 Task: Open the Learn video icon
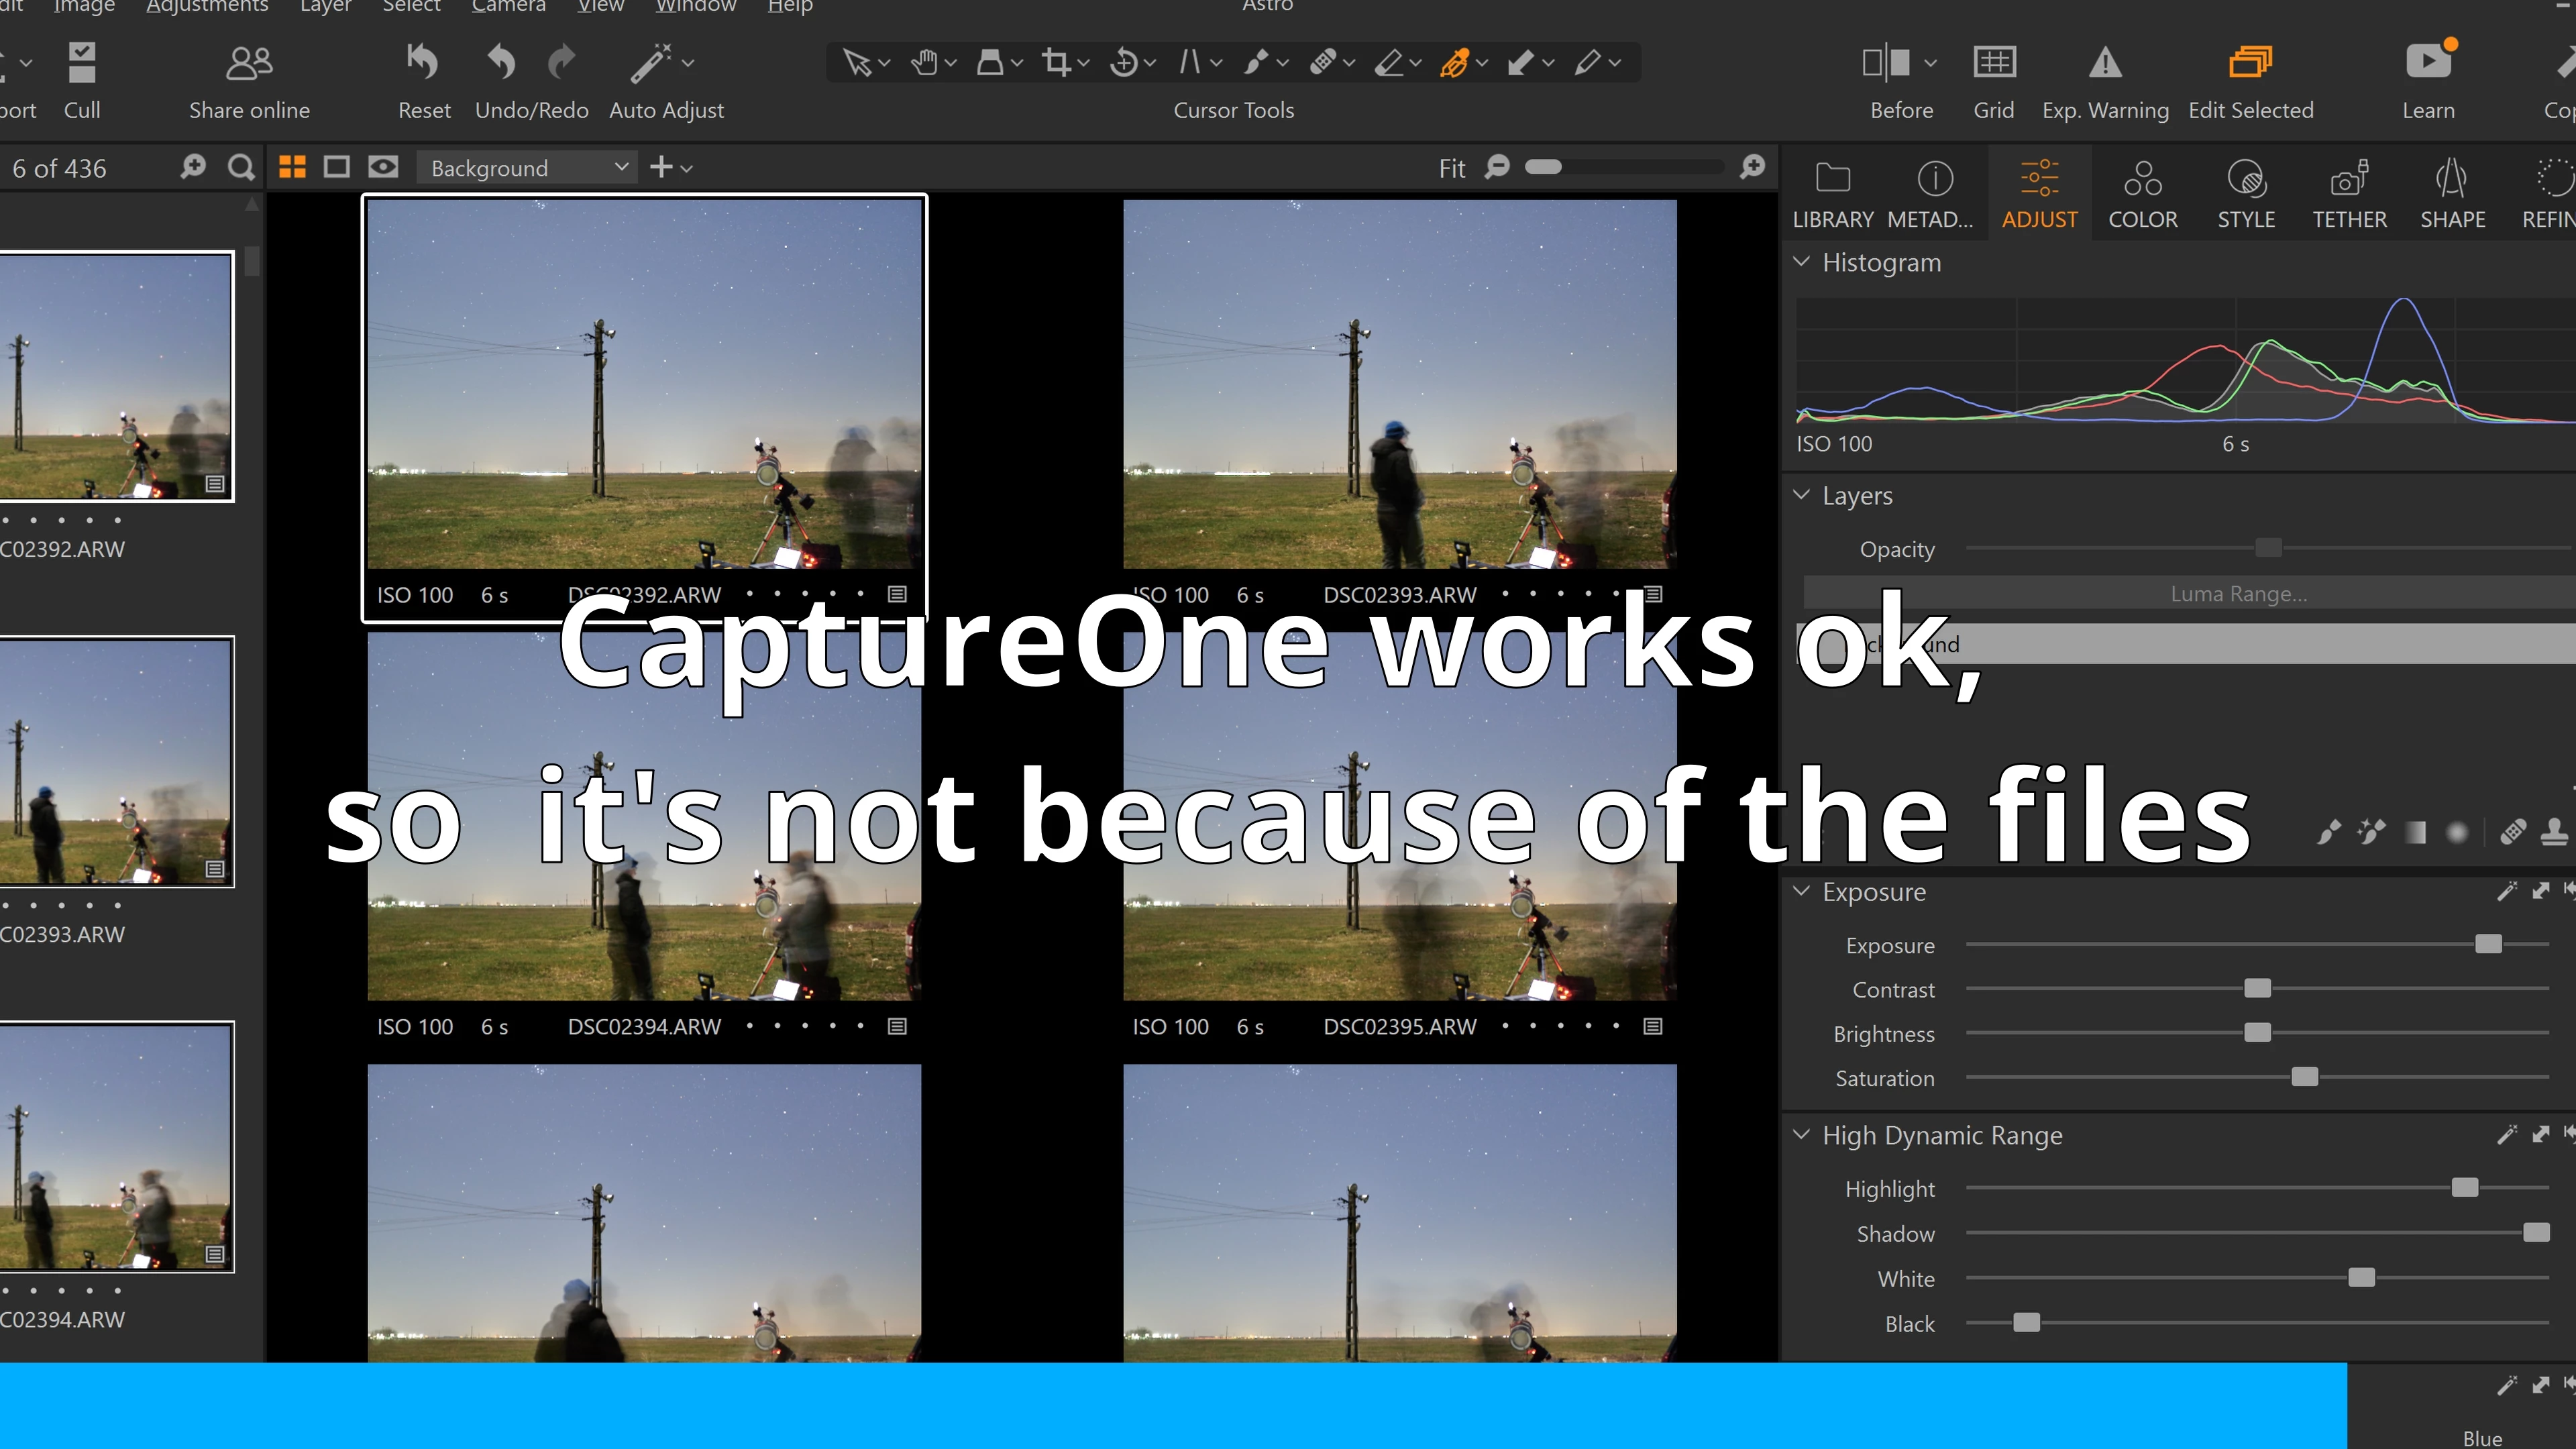(x=2427, y=63)
